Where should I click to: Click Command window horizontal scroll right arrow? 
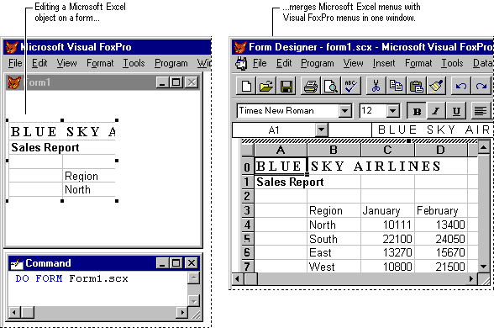(x=181, y=312)
